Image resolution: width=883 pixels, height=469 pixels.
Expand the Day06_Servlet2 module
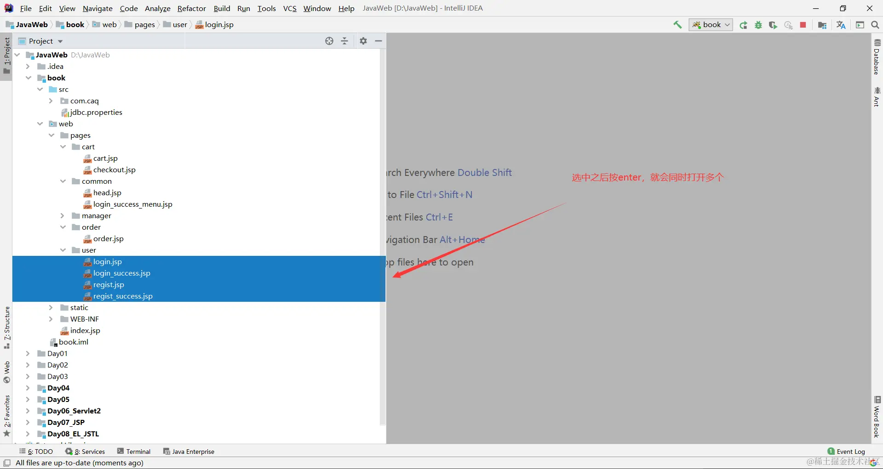coord(28,411)
